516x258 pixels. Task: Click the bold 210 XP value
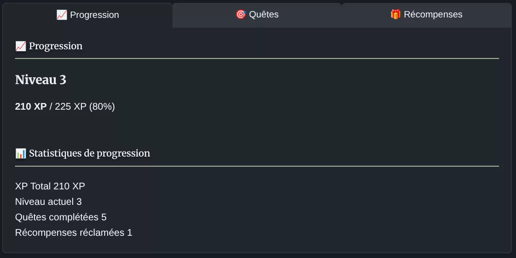(31, 107)
